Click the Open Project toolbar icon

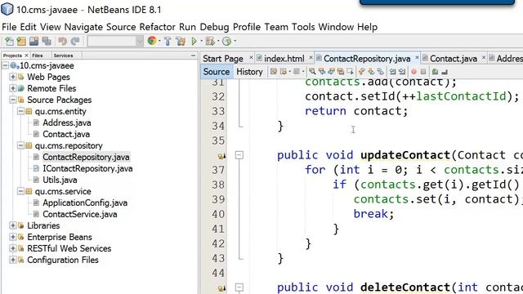click(34, 41)
